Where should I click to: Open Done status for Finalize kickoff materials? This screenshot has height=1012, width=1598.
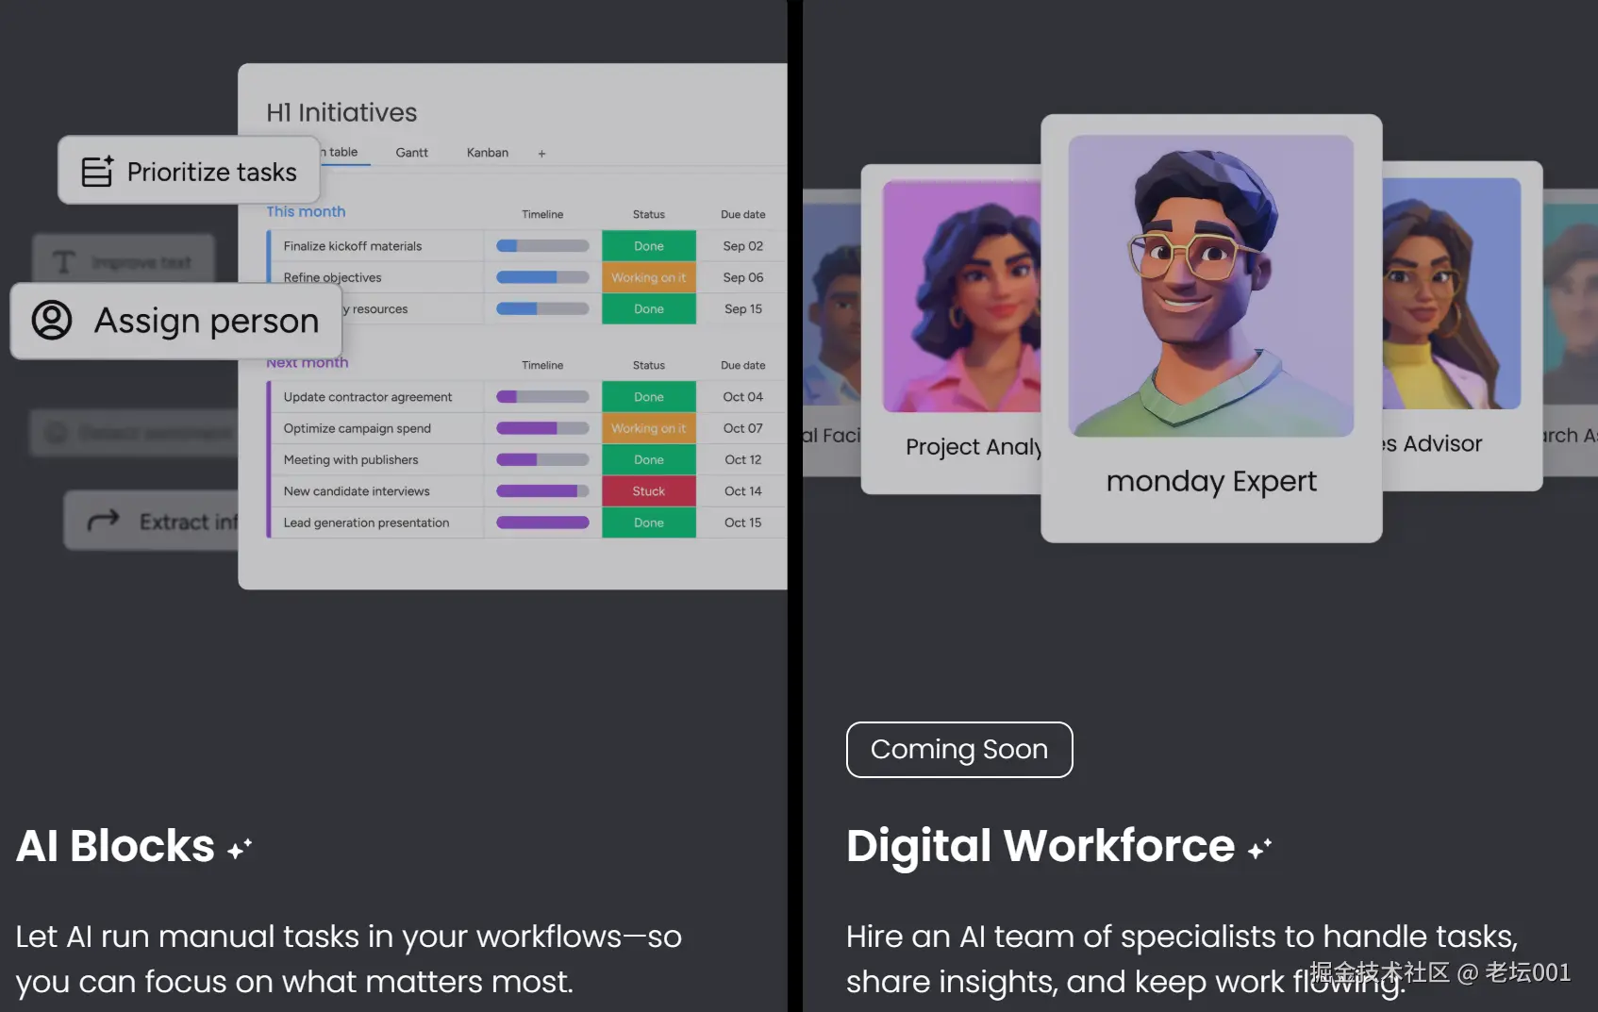point(649,246)
